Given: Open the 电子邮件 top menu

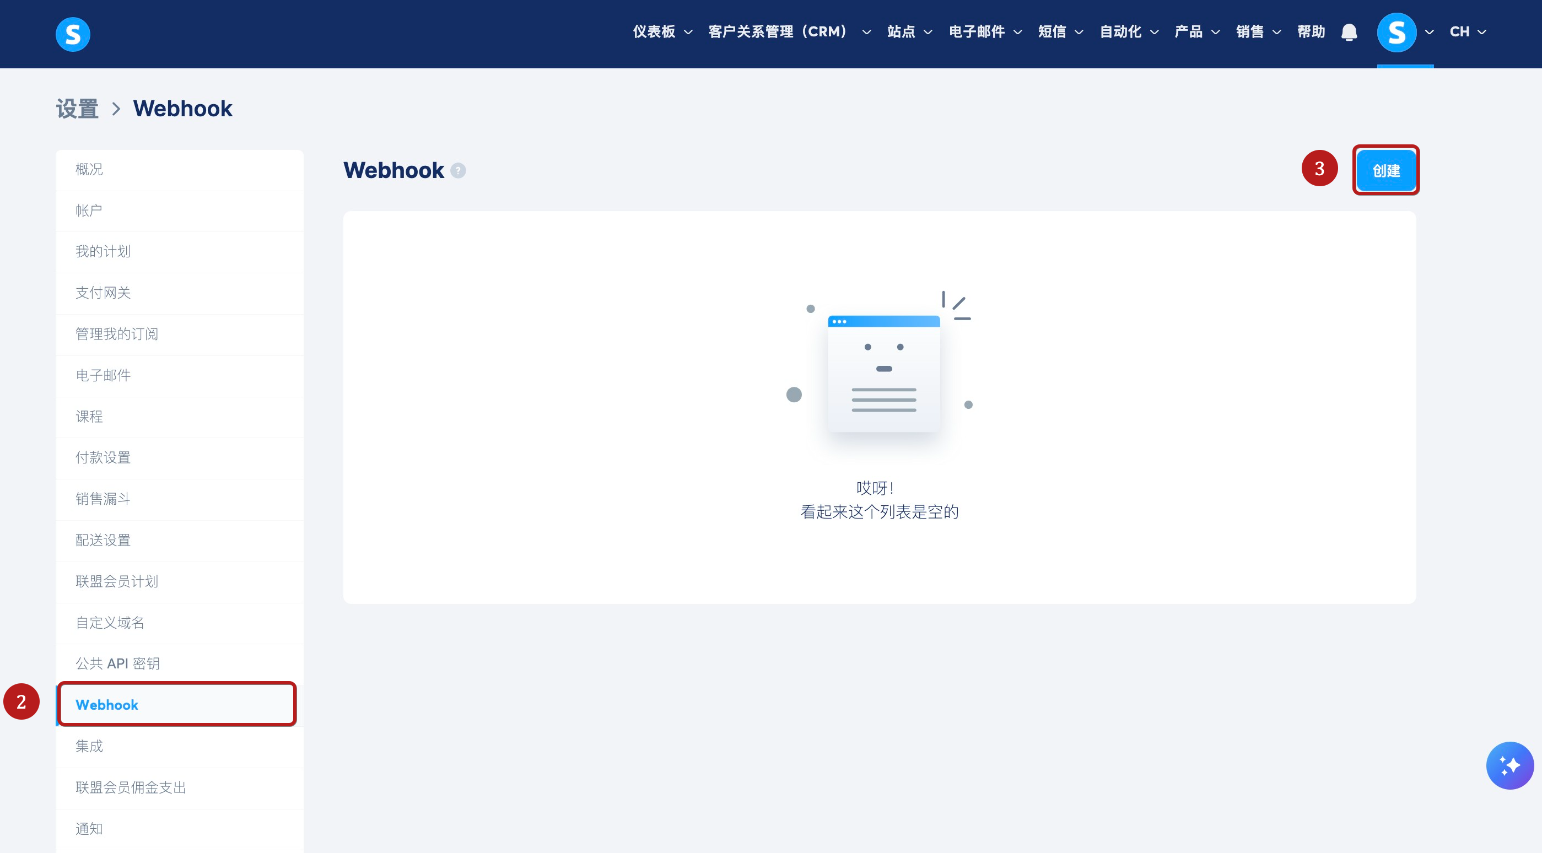Looking at the screenshot, I should point(985,32).
